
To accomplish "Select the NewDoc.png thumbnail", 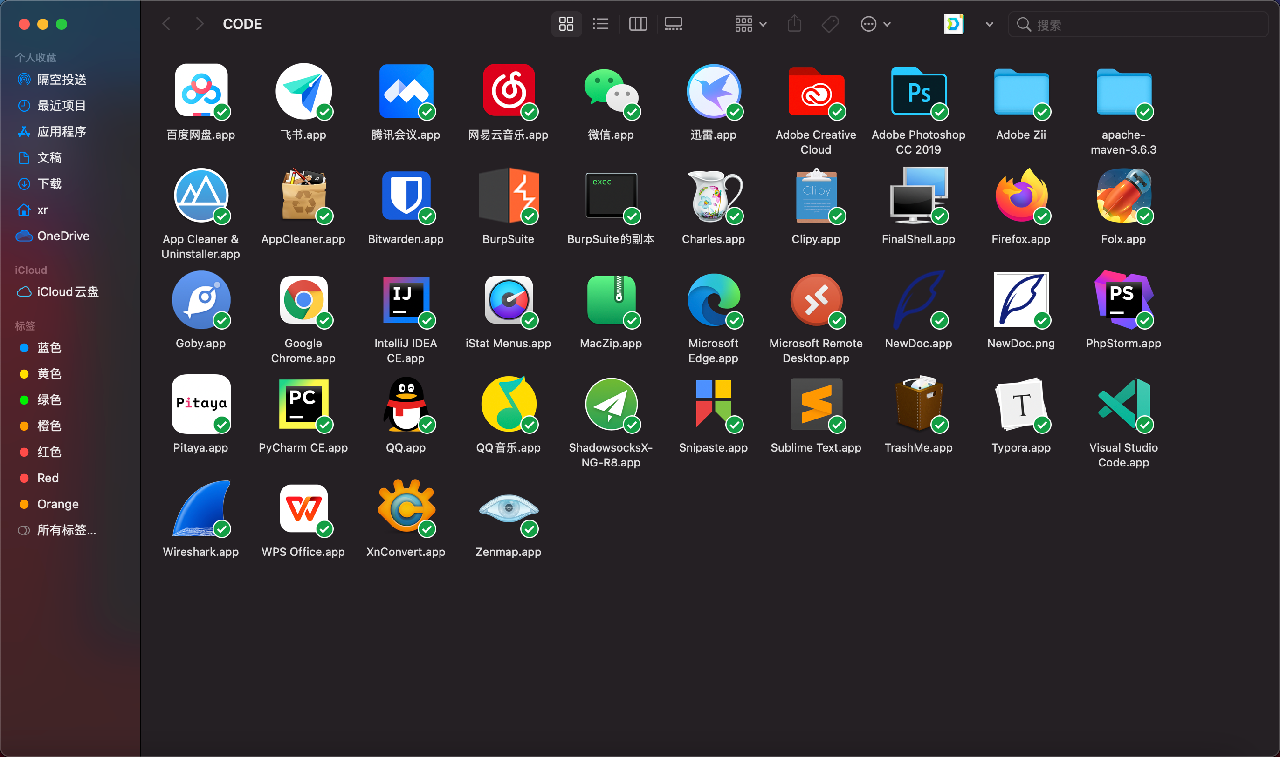I will point(1021,300).
